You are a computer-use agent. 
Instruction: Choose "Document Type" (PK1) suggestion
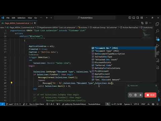pos(123,51)
